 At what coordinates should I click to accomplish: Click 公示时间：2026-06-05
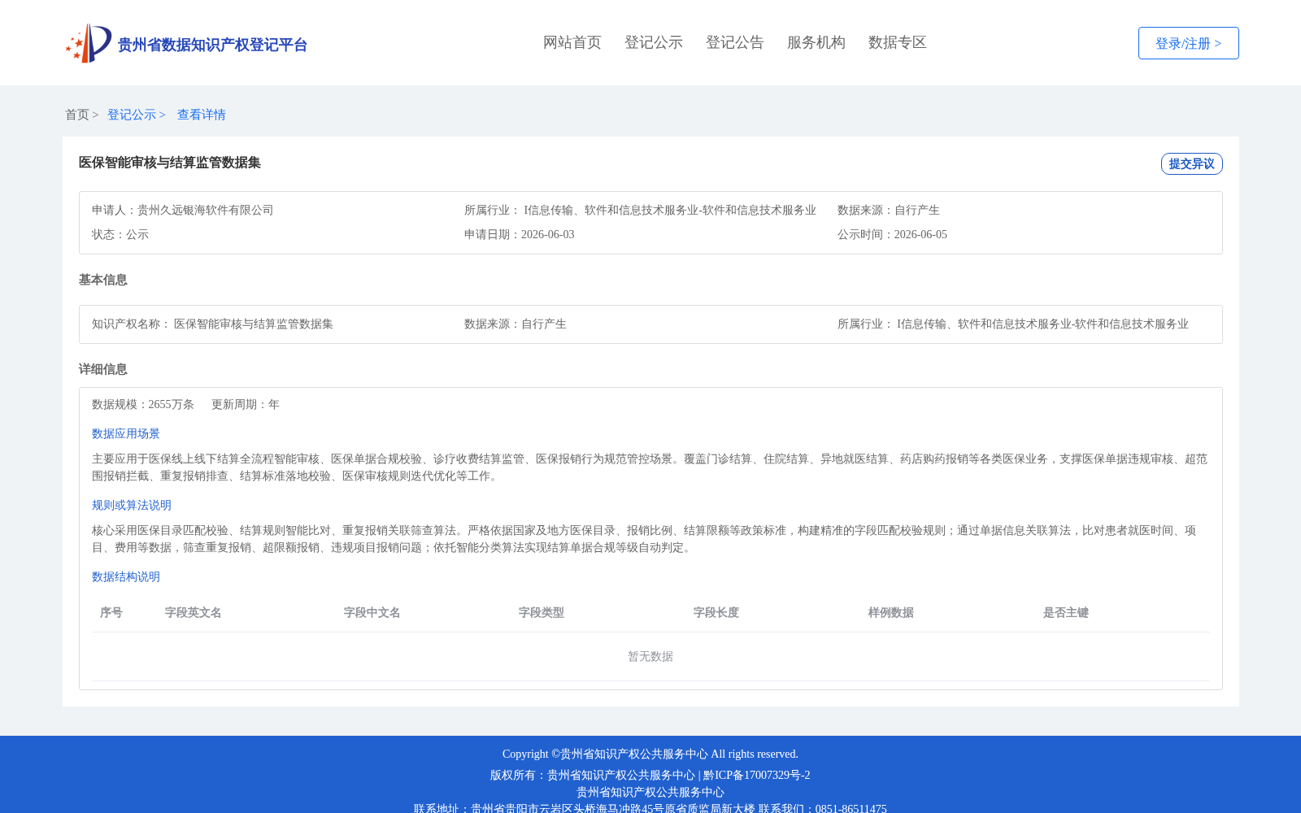pyautogui.click(x=893, y=234)
